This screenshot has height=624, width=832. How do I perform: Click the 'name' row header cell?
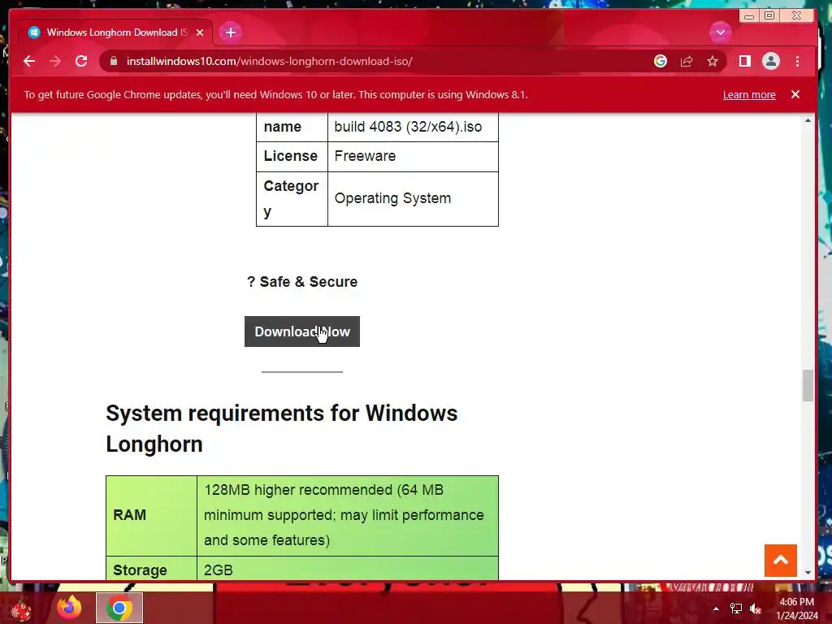tap(292, 128)
